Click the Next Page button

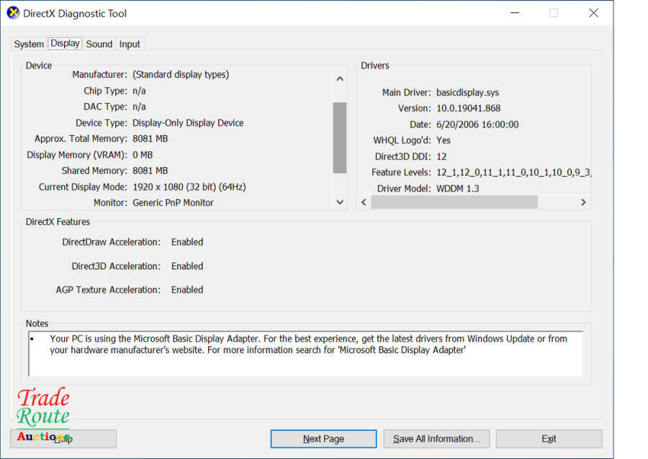[323, 439]
